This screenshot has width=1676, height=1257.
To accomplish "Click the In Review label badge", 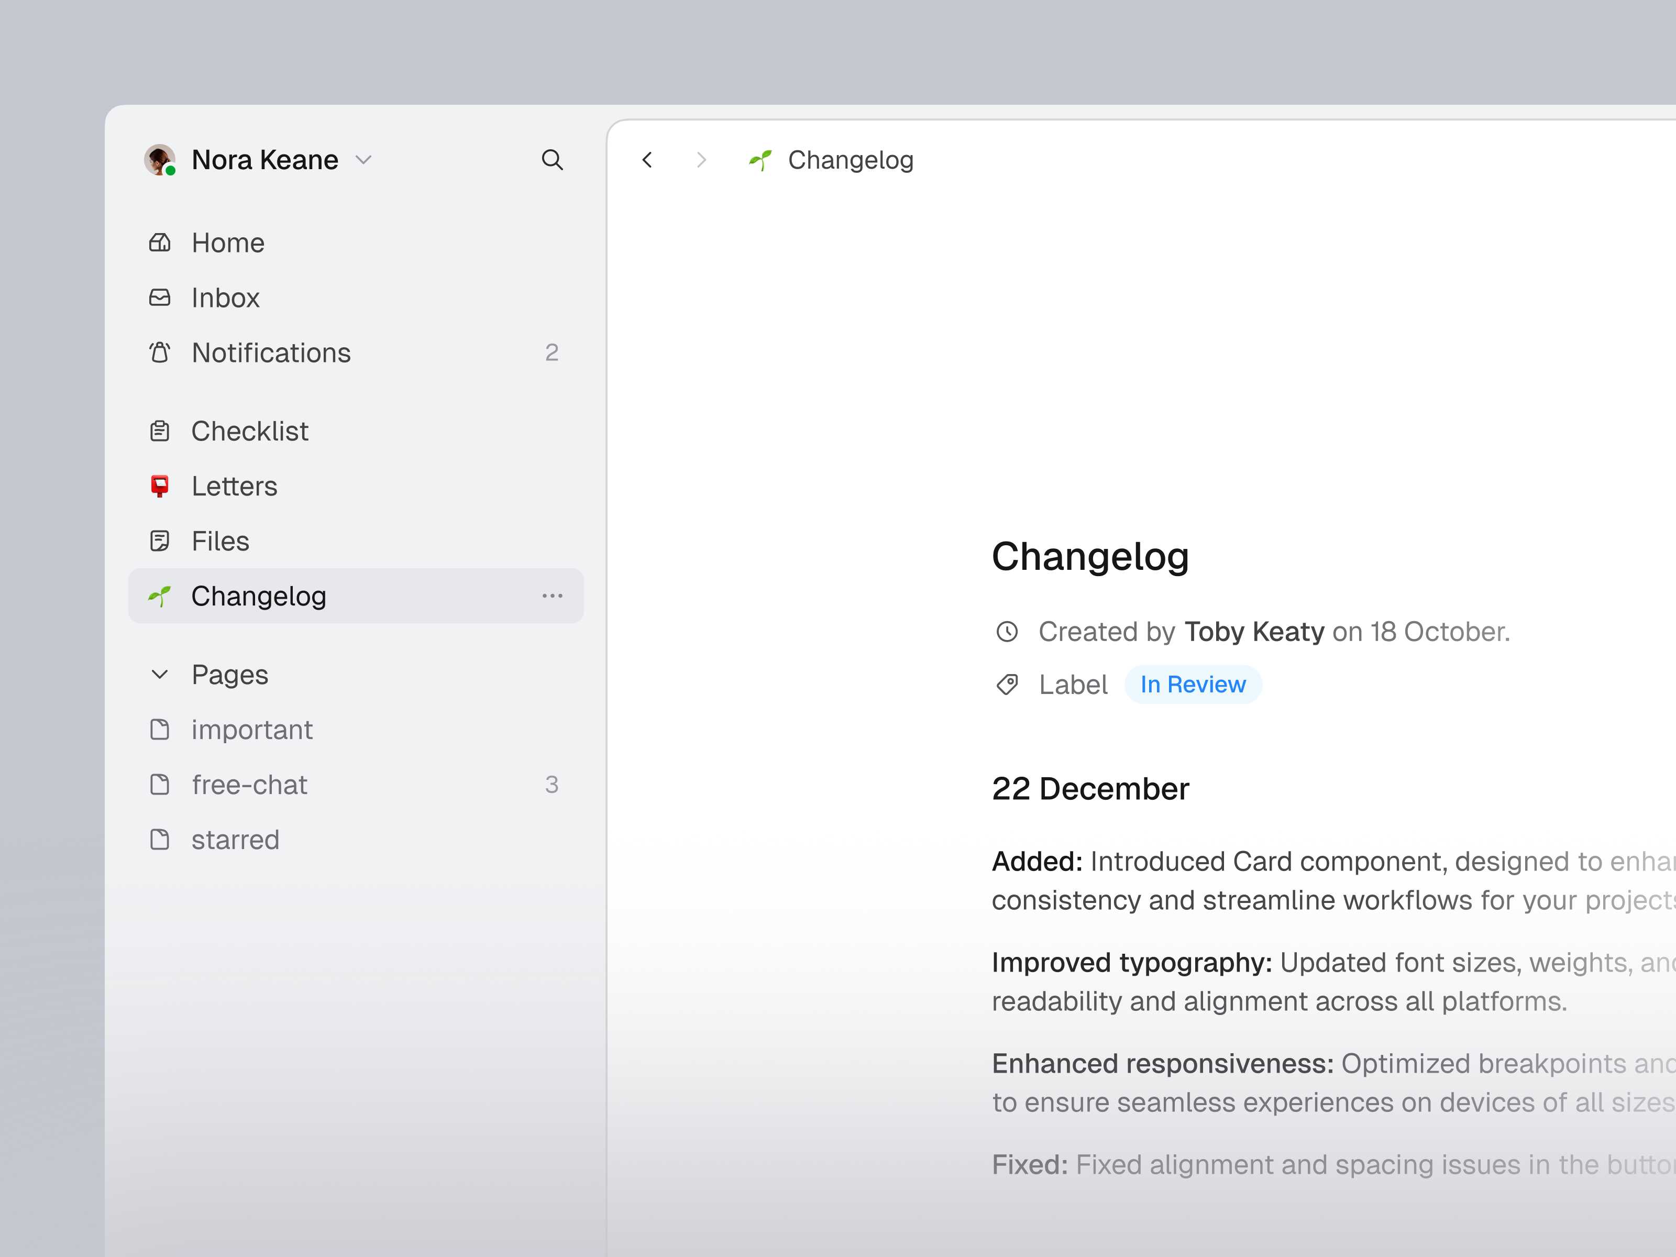I will (x=1193, y=684).
